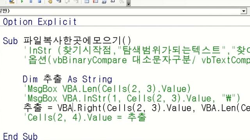250x140 pixels.
Task: Click the Break (pause) toolbar icon
Action: (x=31, y=1)
